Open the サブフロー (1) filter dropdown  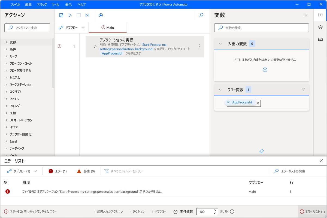click(22, 171)
